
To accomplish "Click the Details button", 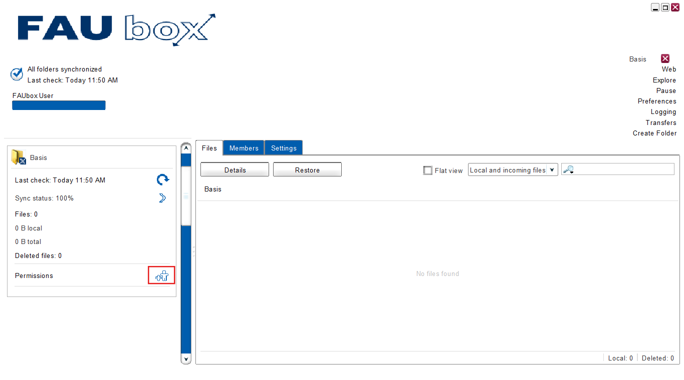I will (x=235, y=170).
